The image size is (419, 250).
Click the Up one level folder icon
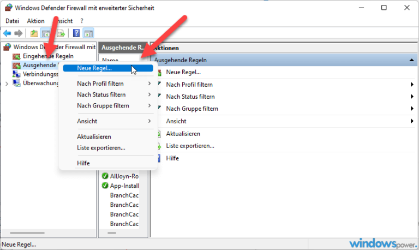34,33
